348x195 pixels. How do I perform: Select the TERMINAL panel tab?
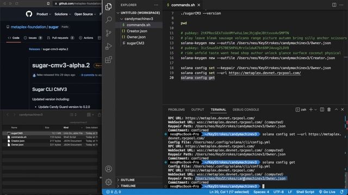(219, 109)
